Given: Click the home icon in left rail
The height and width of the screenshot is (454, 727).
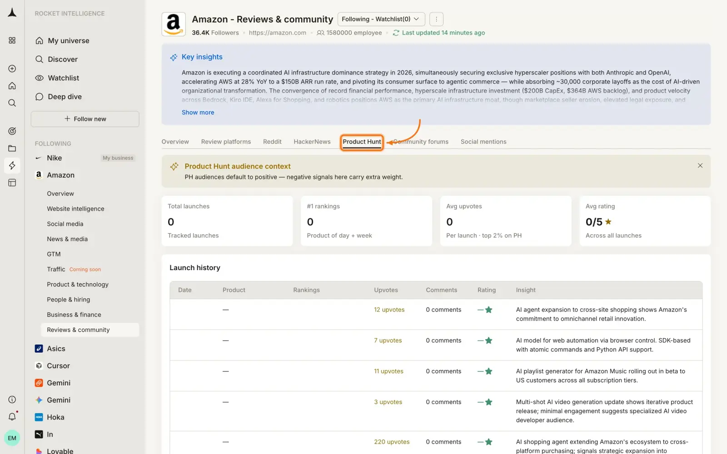Looking at the screenshot, I should click(x=12, y=86).
